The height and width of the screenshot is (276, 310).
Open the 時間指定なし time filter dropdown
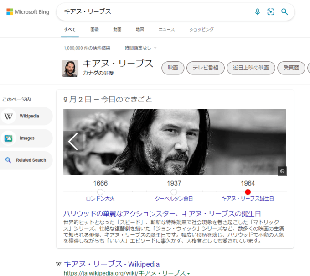(140, 48)
